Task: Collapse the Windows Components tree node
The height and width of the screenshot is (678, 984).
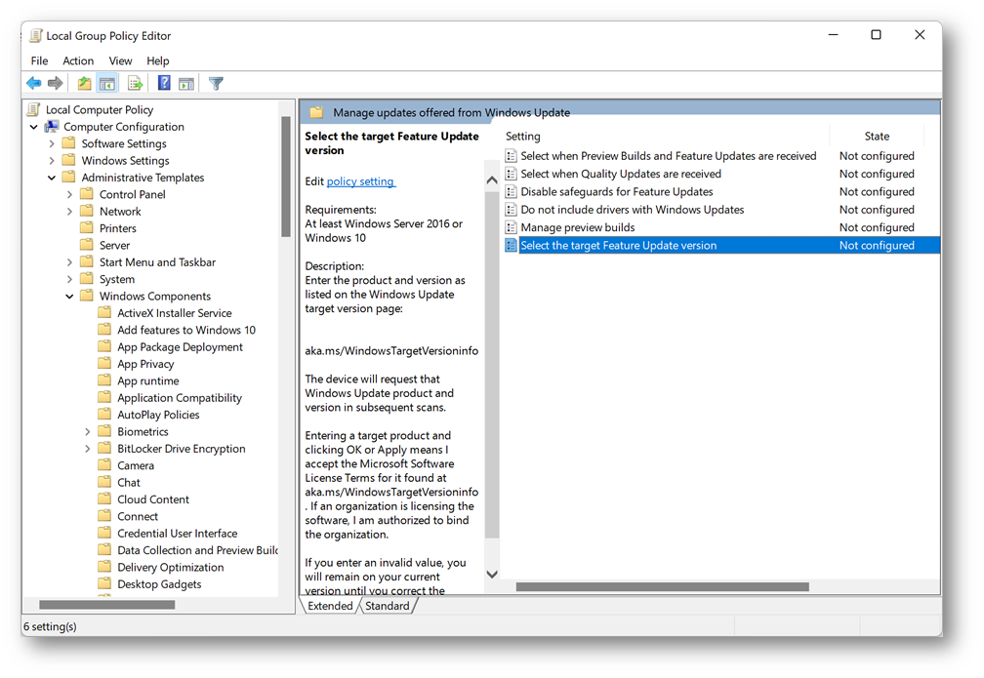Action: pyautogui.click(x=70, y=297)
